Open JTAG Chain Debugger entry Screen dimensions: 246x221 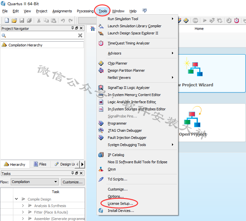pyautogui.click(x=137, y=130)
